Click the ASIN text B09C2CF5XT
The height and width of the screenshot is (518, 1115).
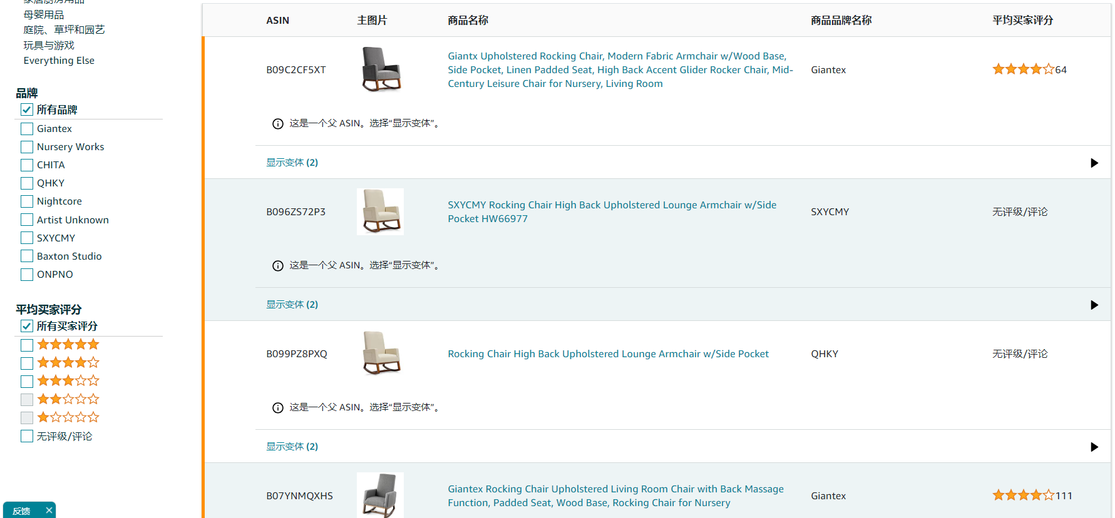point(296,70)
